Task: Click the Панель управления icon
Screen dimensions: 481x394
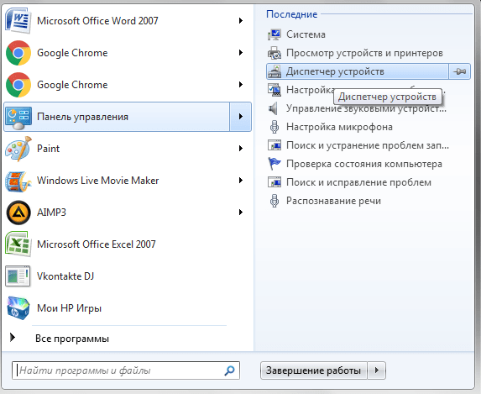Action: click(18, 118)
